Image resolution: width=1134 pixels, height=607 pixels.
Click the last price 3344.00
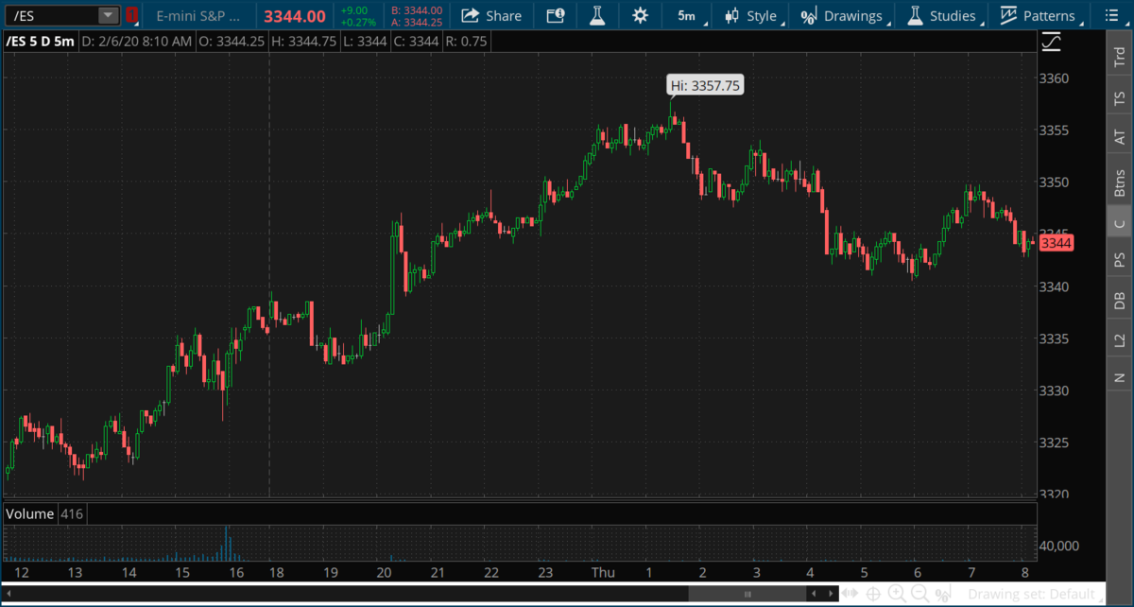(295, 16)
